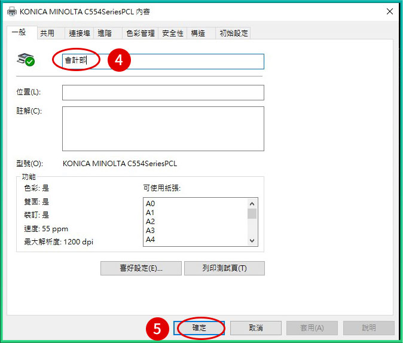This screenshot has height=343, width=403.
Task: Open the 連接埠 tab
Action: pyautogui.click(x=80, y=33)
